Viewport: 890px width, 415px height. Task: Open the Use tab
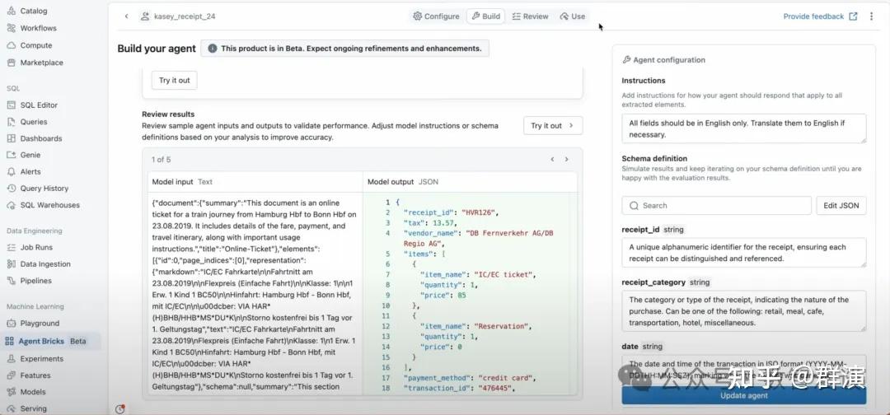pyautogui.click(x=572, y=16)
